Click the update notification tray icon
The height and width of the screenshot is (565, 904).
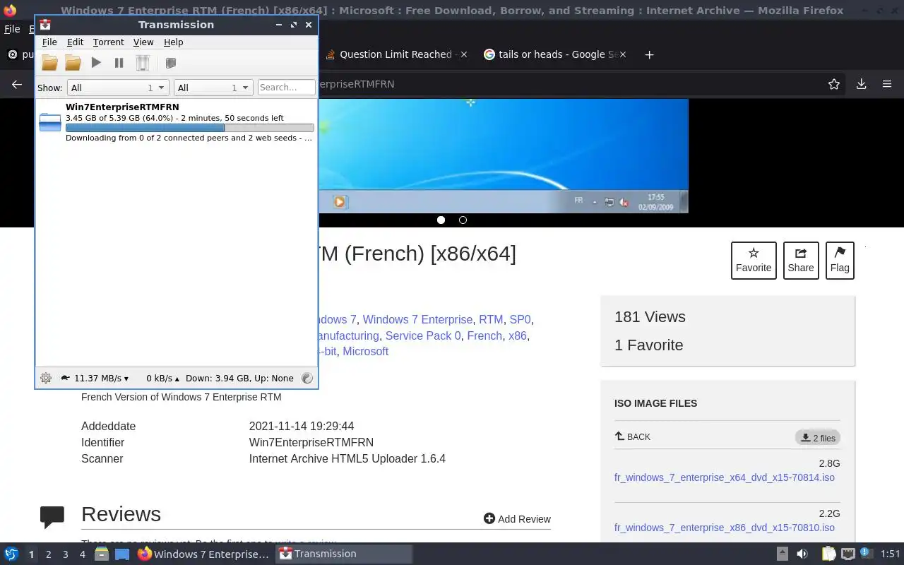click(866, 553)
